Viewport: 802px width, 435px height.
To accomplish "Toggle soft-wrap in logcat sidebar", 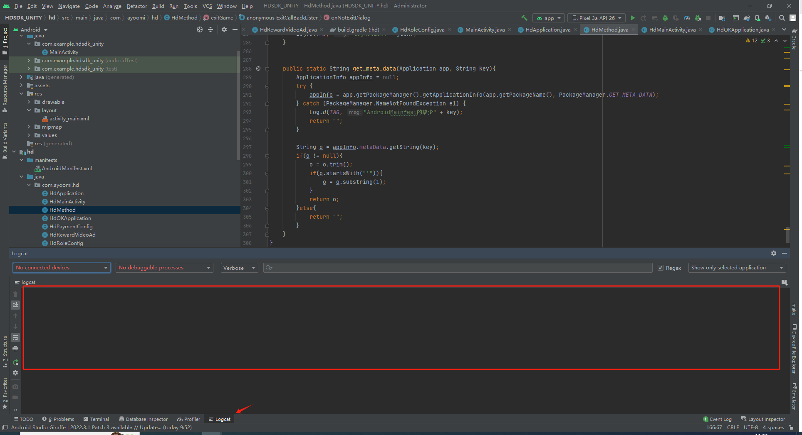I will (15, 337).
